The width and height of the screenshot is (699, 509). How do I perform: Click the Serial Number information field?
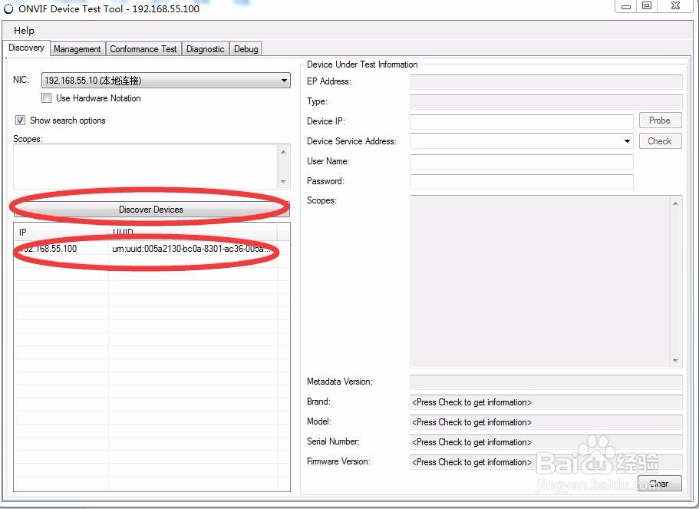(546, 442)
